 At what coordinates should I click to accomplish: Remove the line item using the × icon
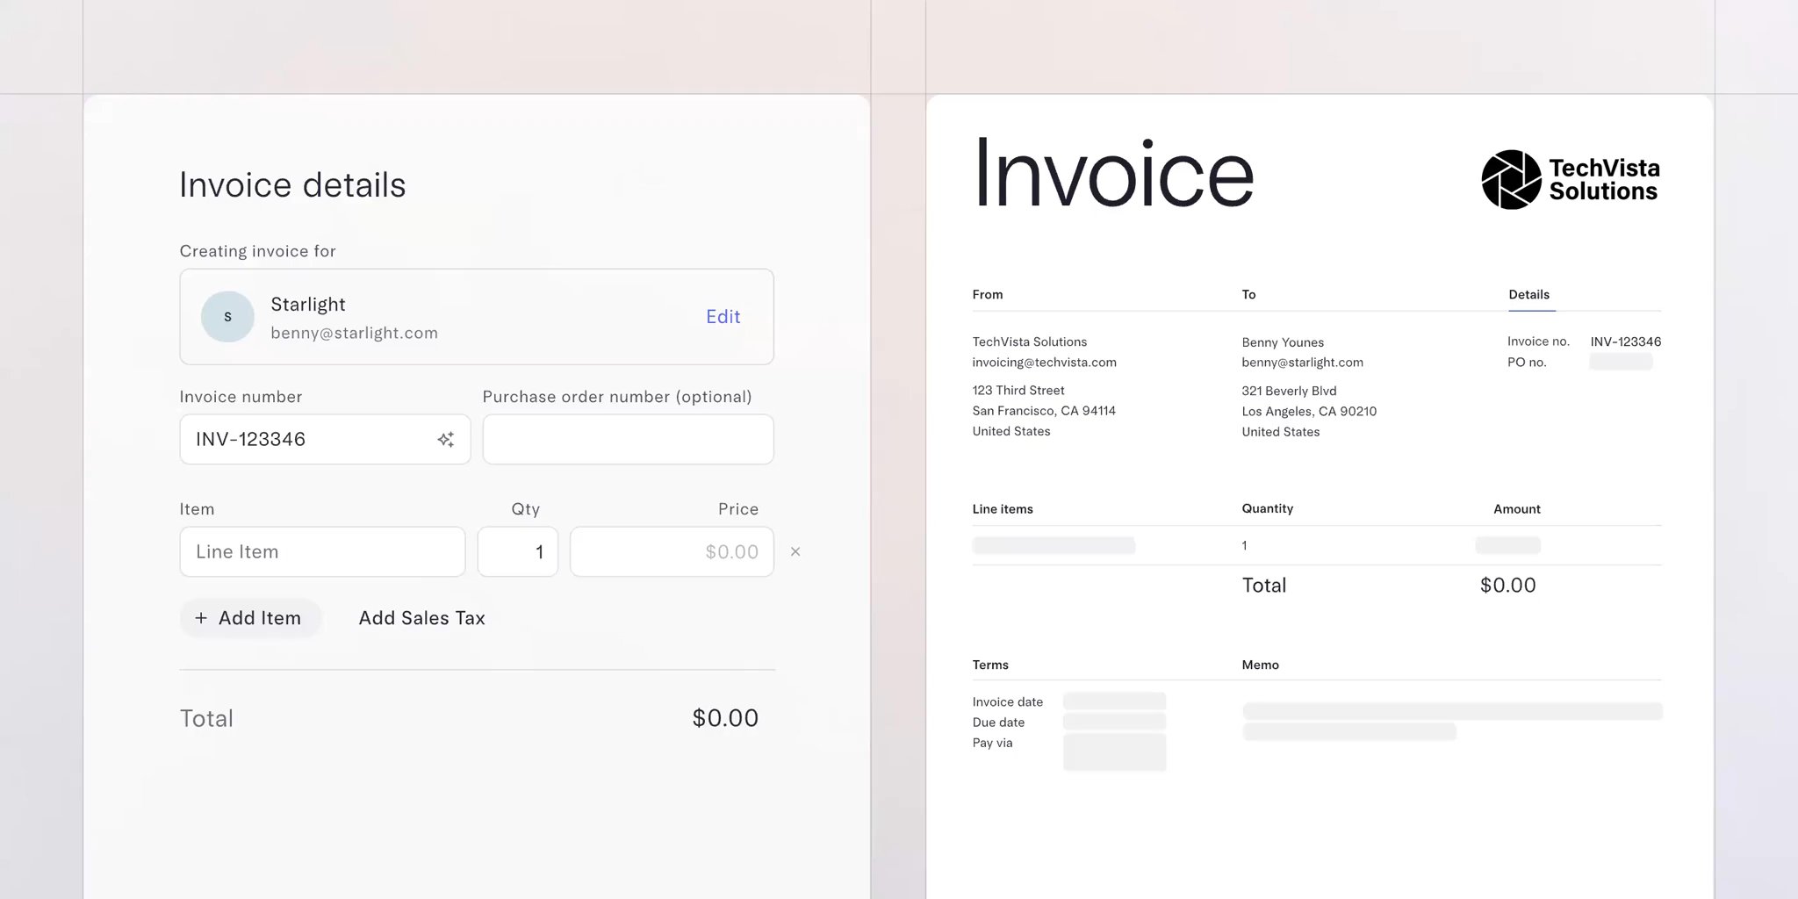[795, 551]
